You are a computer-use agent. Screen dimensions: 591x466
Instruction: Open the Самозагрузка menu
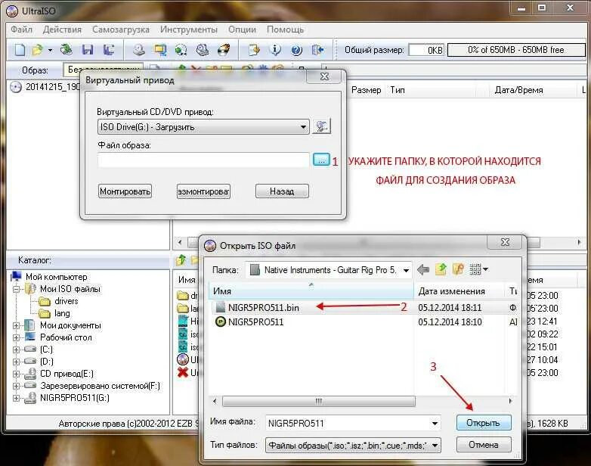coord(121,30)
